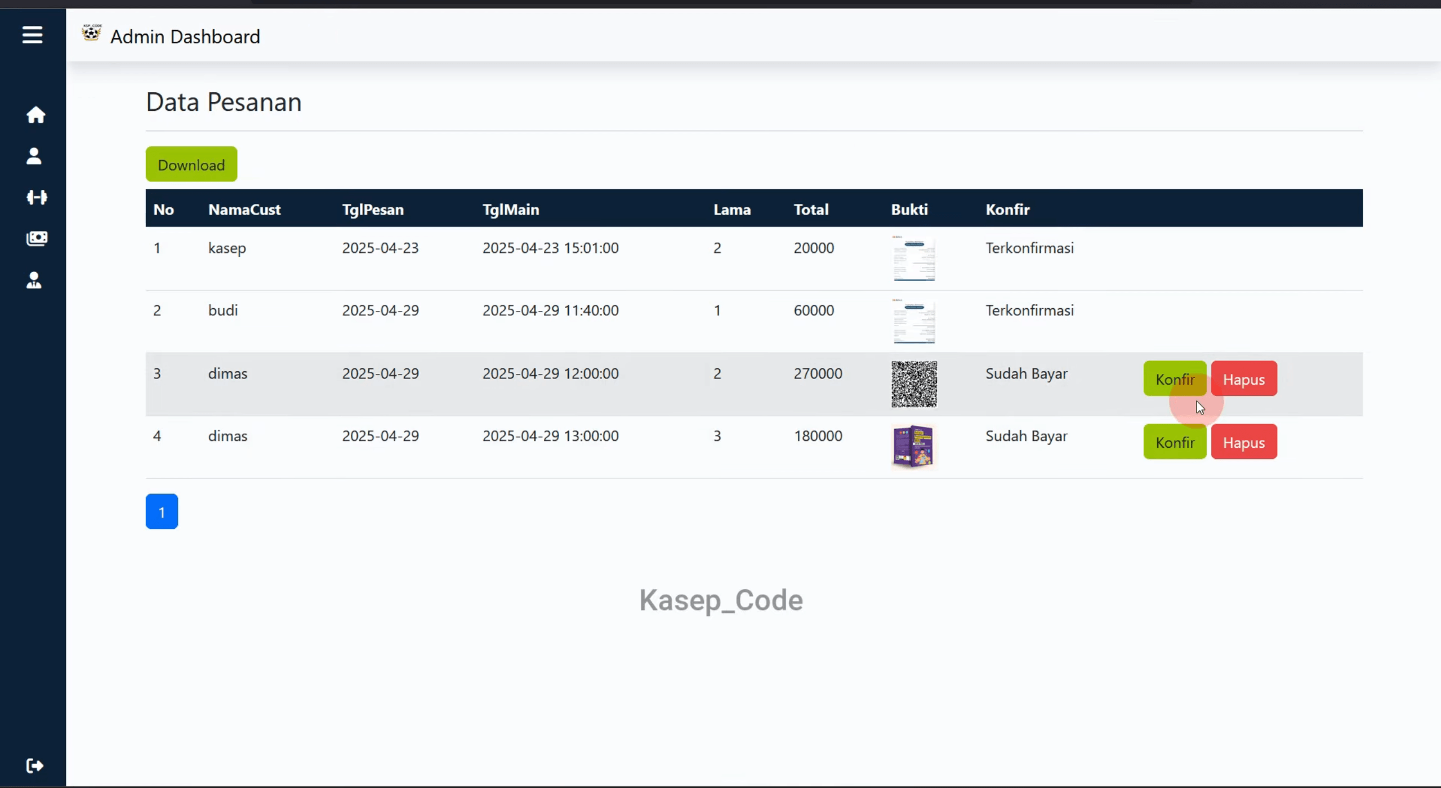Viewport: 1441px width, 788px height.
Task: Open the dumbbell sidebar icon
Action: point(37,197)
